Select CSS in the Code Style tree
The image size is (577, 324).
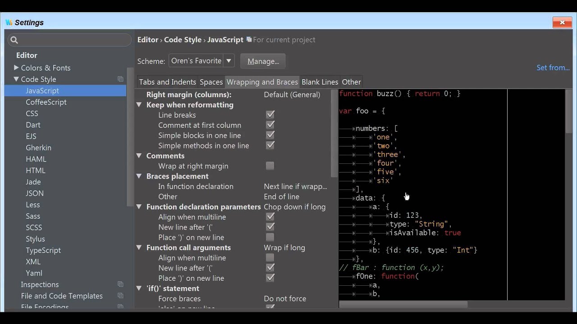[32, 113]
